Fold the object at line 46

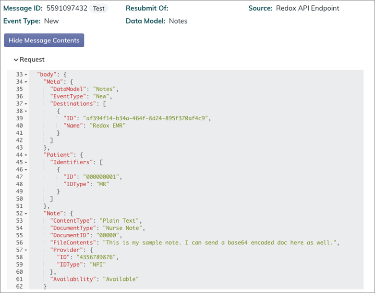pos(26,170)
